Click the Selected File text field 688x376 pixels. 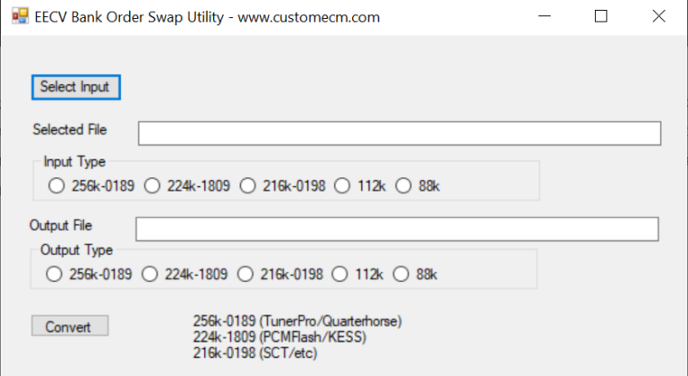coord(399,133)
